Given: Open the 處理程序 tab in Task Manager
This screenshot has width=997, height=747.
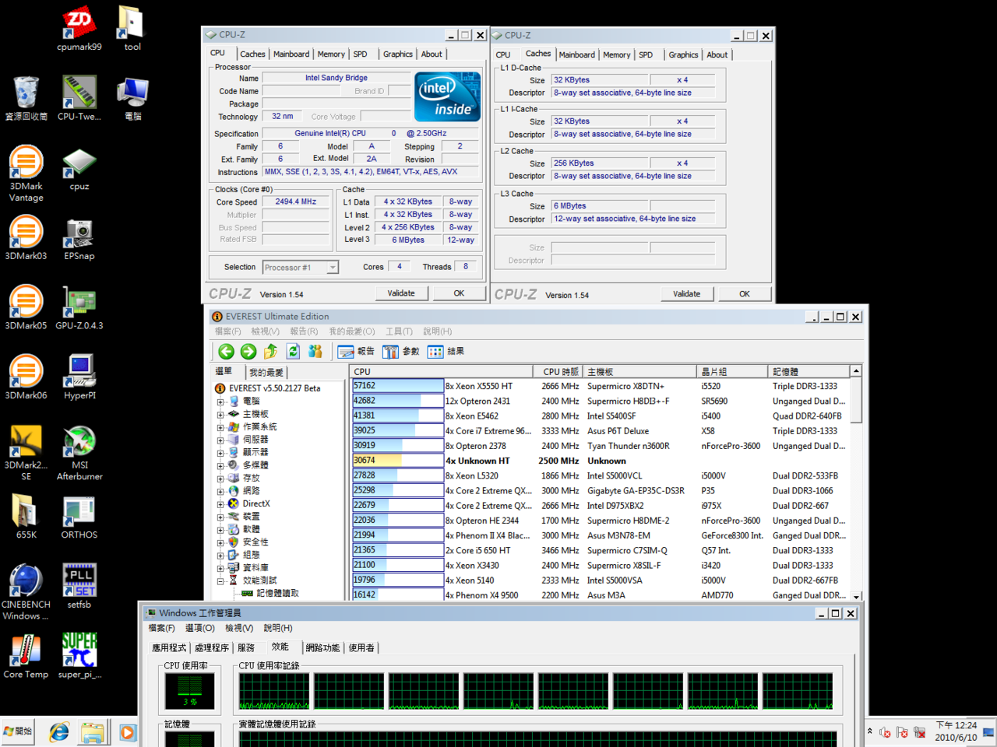Looking at the screenshot, I should (x=211, y=648).
